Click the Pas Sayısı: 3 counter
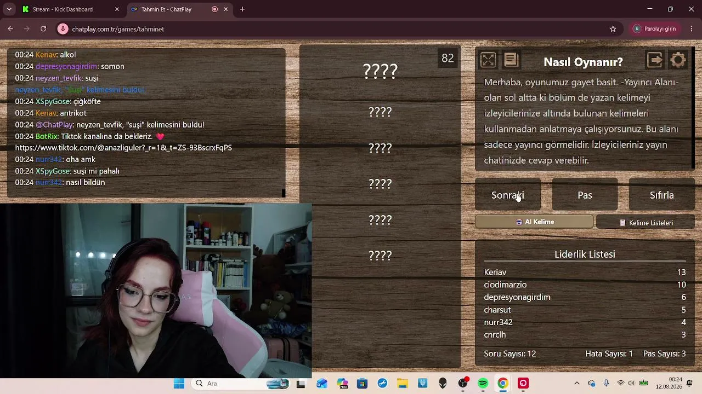The image size is (702, 394). pos(664,354)
